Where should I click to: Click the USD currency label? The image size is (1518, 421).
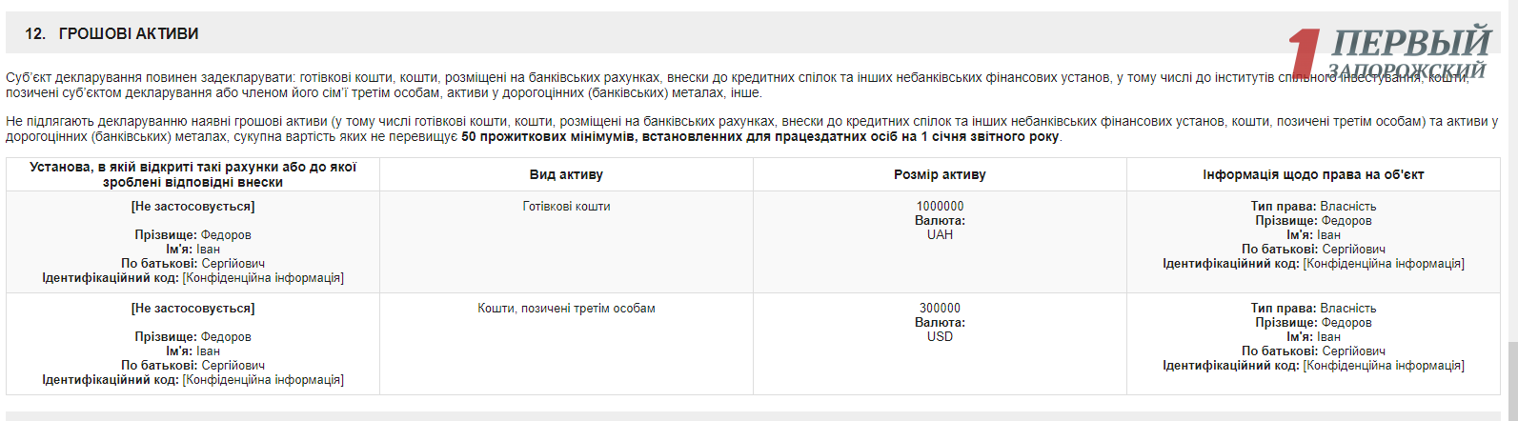click(940, 336)
